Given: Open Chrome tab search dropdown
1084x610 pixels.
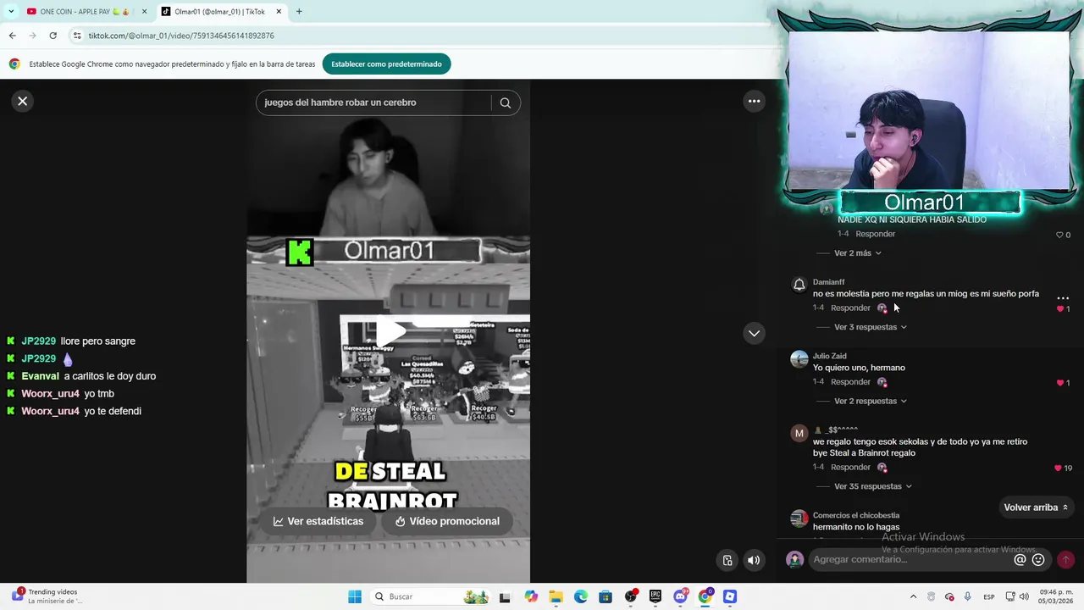Looking at the screenshot, I should [x=11, y=12].
